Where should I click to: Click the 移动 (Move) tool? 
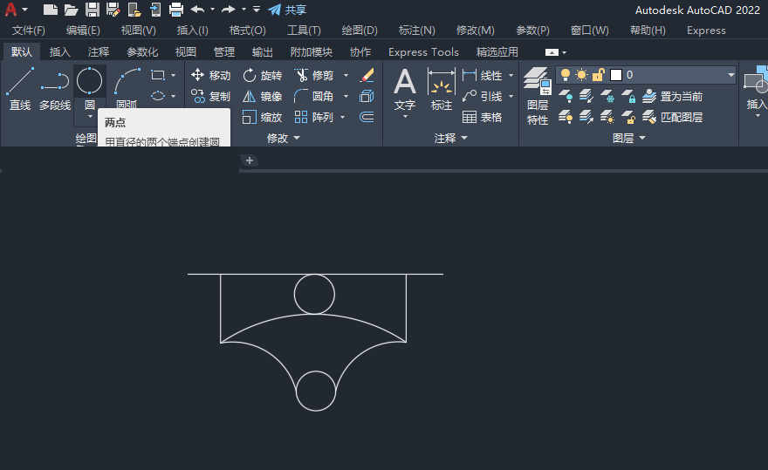(210, 75)
